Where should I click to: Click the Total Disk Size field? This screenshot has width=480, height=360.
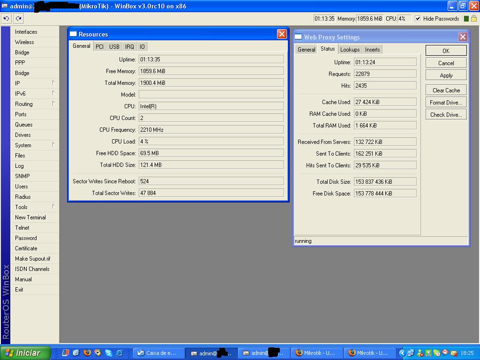[x=385, y=181]
